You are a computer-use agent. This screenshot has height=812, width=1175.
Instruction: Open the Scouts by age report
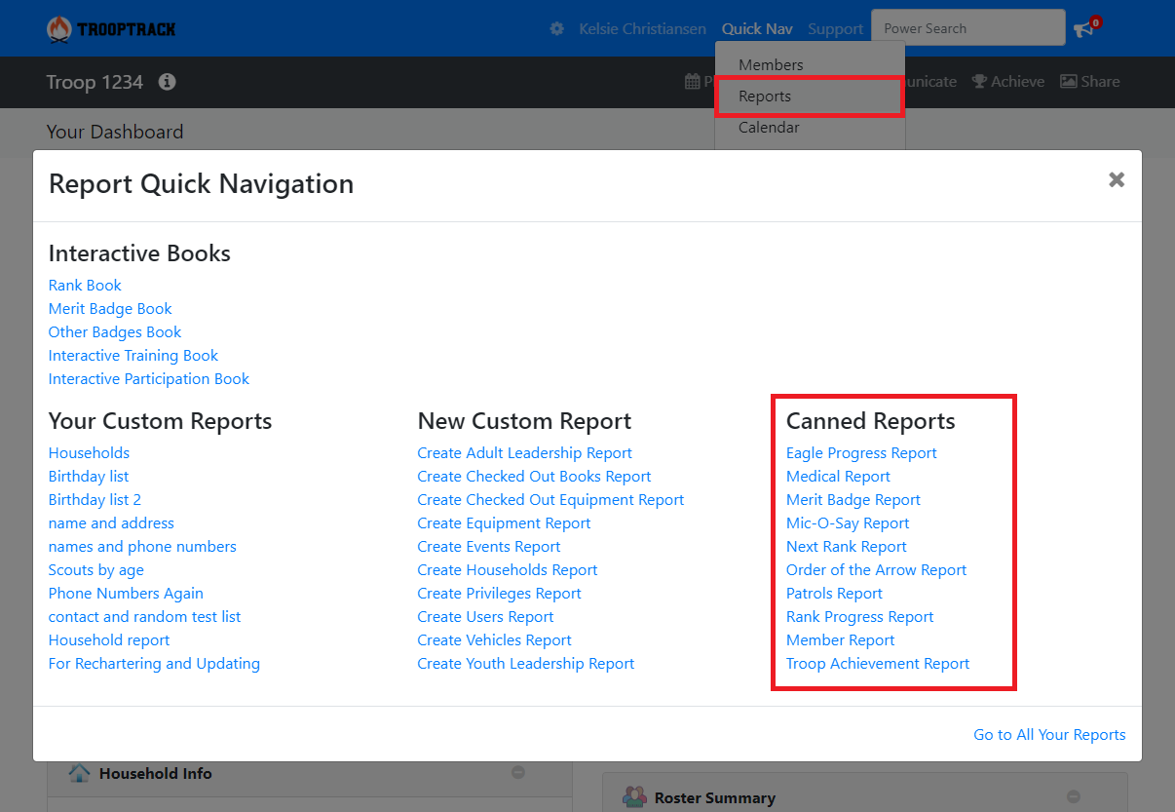95,570
